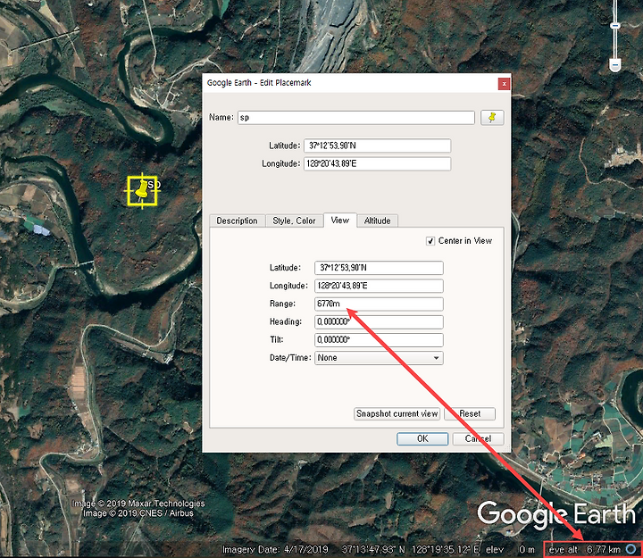
Task: Select the View tab
Action: [x=340, y=221]
